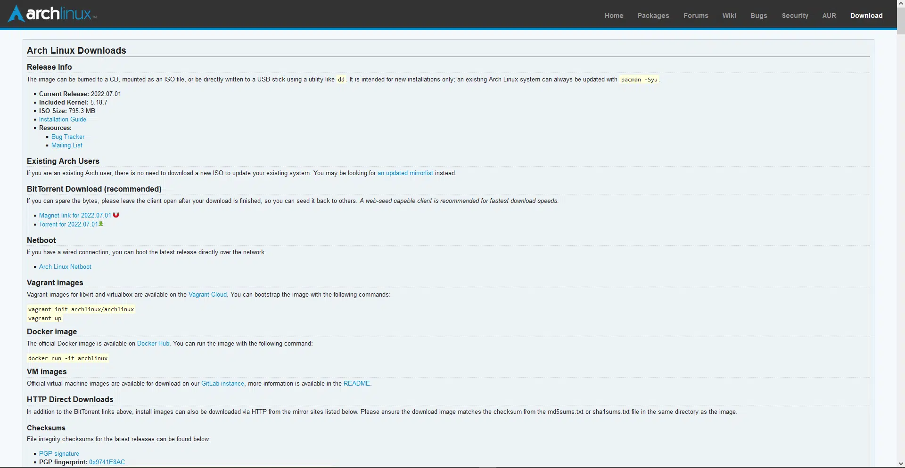Click the 'Existing Arch Users' heading

[63, 161]
